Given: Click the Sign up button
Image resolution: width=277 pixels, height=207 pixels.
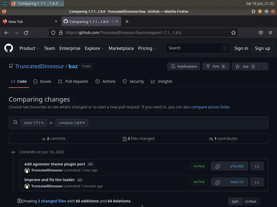Looking at the screenshot, I should tap(262, 48).
